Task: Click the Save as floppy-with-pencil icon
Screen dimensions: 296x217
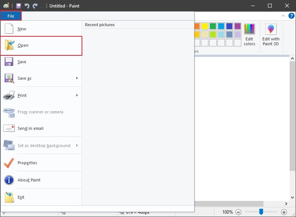Action: coord(9,78)
